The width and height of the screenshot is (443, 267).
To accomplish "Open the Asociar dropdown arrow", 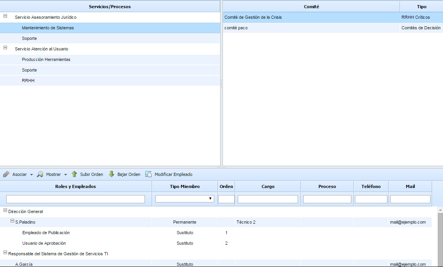I will click(x=31, y=175).
